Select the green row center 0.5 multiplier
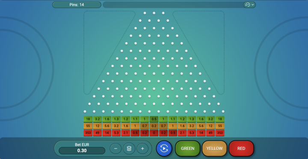Viewport: 308px width, 159px height. (x=154, y=119)
